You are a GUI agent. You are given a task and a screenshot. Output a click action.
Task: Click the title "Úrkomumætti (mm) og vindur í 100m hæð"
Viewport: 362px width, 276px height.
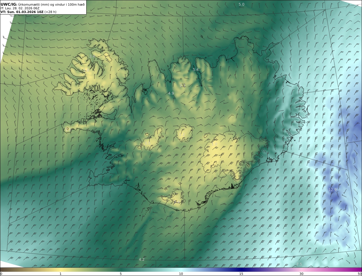click(x=51, y=4)
